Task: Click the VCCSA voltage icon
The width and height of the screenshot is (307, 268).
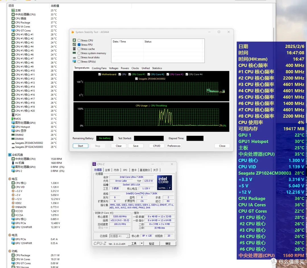Action: (13, 215)
